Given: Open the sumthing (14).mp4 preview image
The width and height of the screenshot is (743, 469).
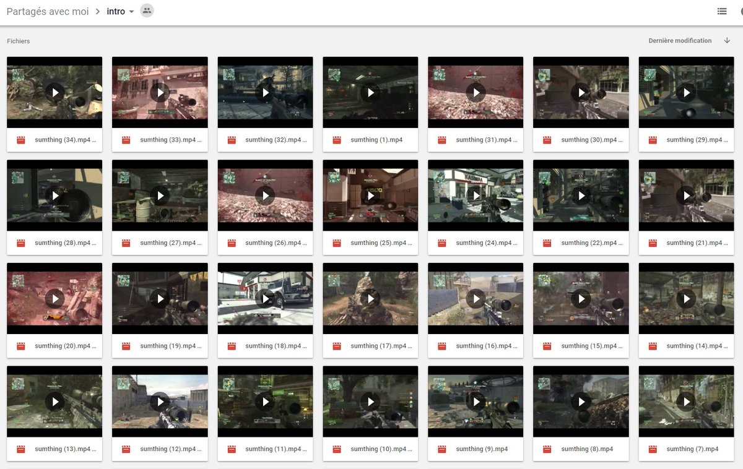Looking at the screenshot, I should 686,299.
